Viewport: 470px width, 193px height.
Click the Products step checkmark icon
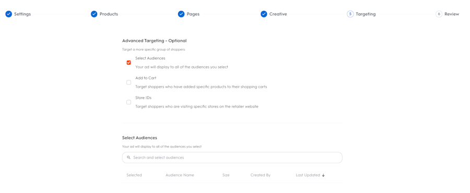point(94,14)
